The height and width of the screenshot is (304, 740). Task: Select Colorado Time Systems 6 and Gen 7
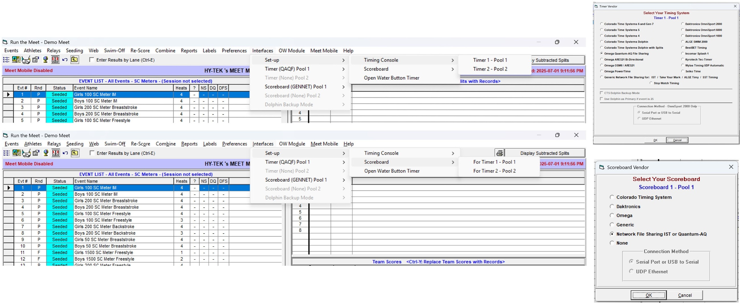point(601,24)
